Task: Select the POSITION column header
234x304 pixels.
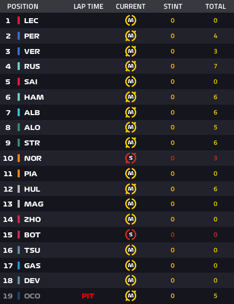Action: coord(23,7)
